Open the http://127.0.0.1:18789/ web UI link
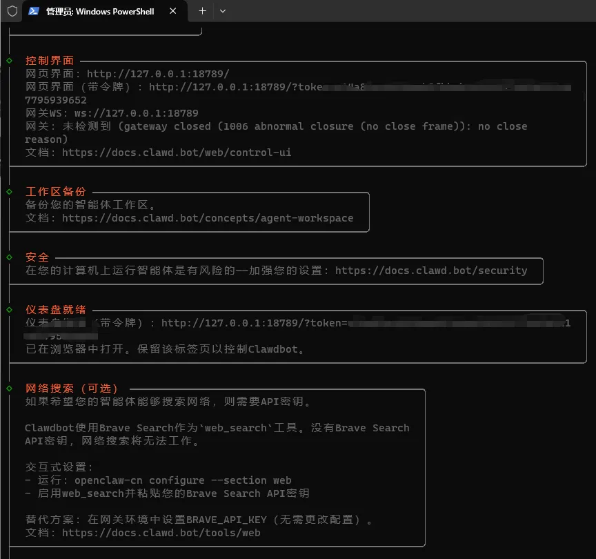Screen dimensions: 596x559 158,74
